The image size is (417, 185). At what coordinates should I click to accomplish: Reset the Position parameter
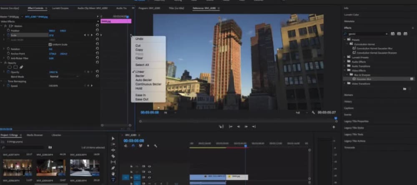(x=97, y=30)
